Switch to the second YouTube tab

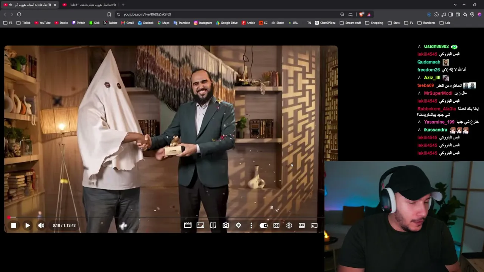click(89, 5)
